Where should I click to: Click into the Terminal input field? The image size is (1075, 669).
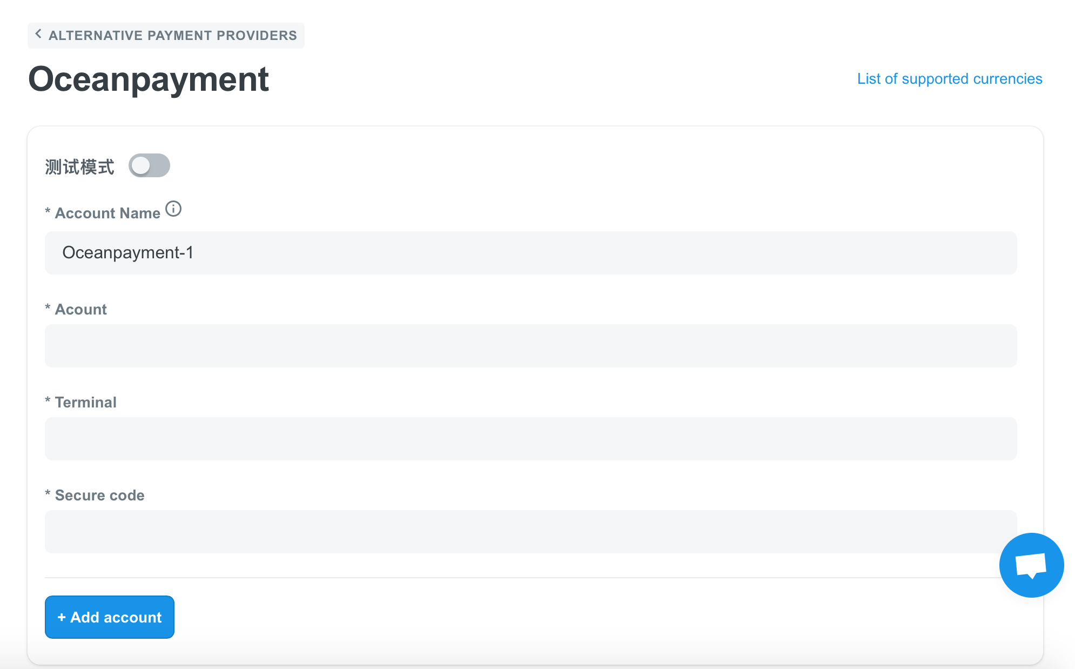tap(531, 439)
